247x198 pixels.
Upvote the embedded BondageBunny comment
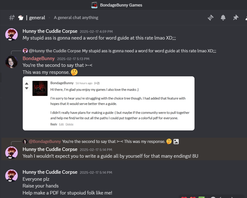(26, 84)
